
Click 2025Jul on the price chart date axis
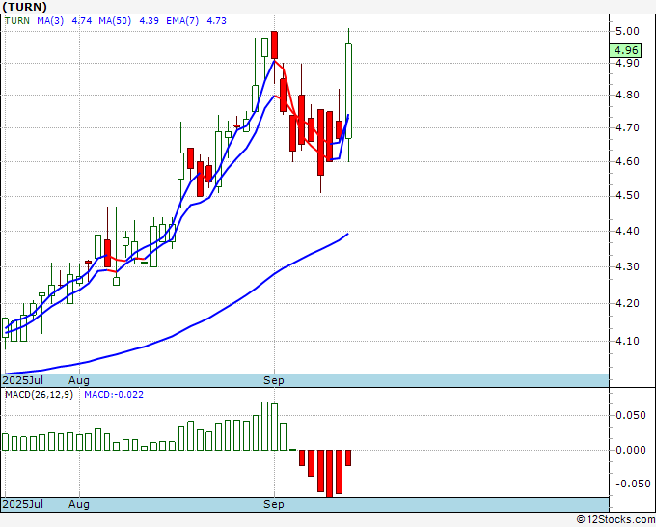pos(23,380)
